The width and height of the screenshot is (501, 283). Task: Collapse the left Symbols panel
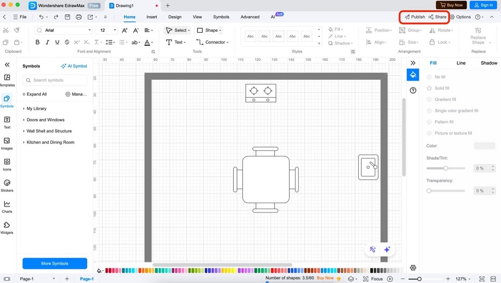tap(7, 65)
